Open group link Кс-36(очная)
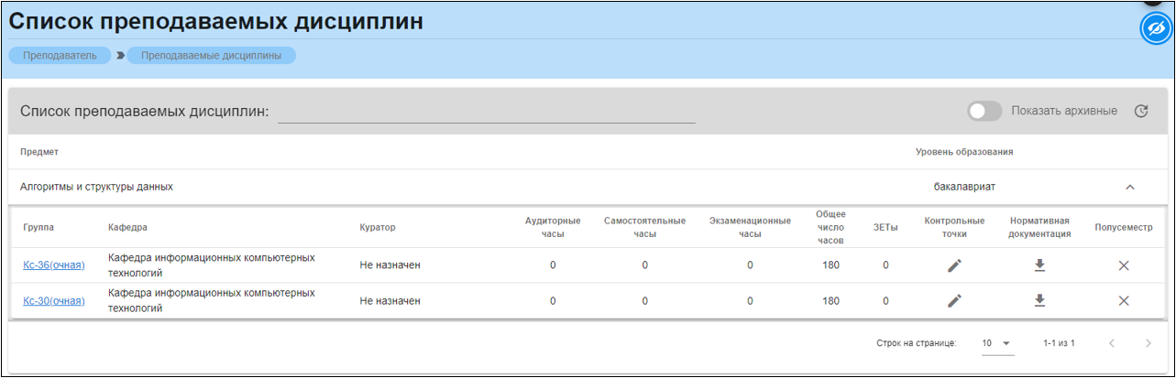 pyautogui.click(x=54, y=265)
